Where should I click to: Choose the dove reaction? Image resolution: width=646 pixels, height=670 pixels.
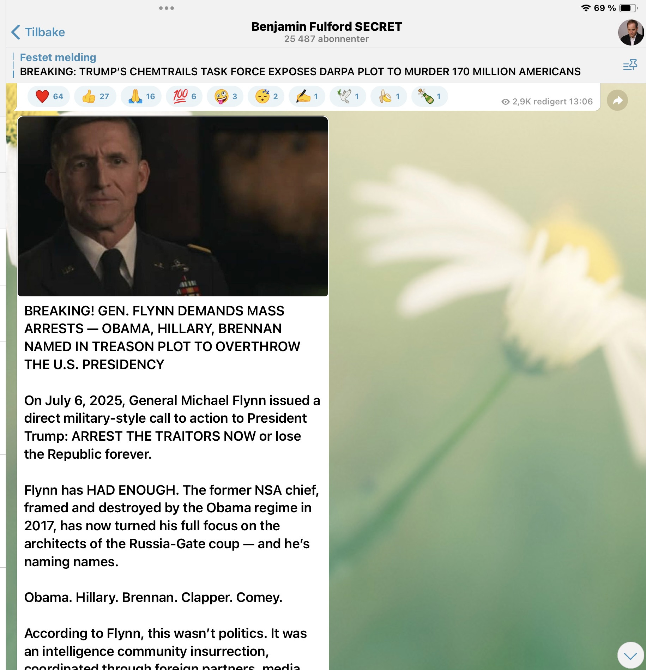coord(348,96)
